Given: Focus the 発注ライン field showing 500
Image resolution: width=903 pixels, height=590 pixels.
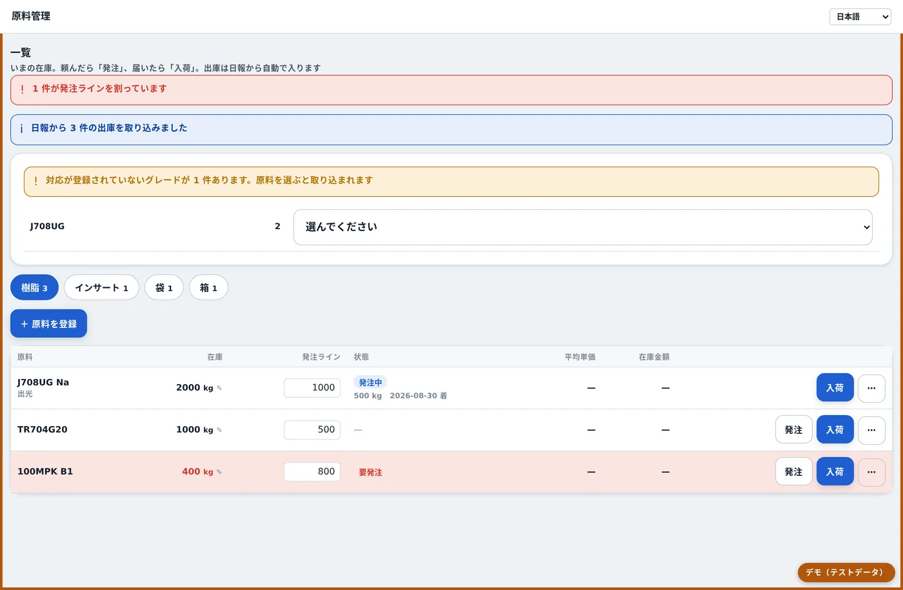Looking at the screenshot, I should pyautogui.click(x=312, y=430).
